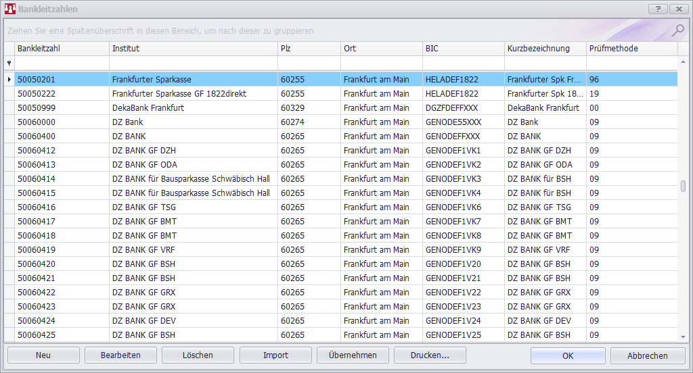Viewport: 693px width, 373px height.
Task: Sort by Plz column header
Action: (x=309, y=49)
